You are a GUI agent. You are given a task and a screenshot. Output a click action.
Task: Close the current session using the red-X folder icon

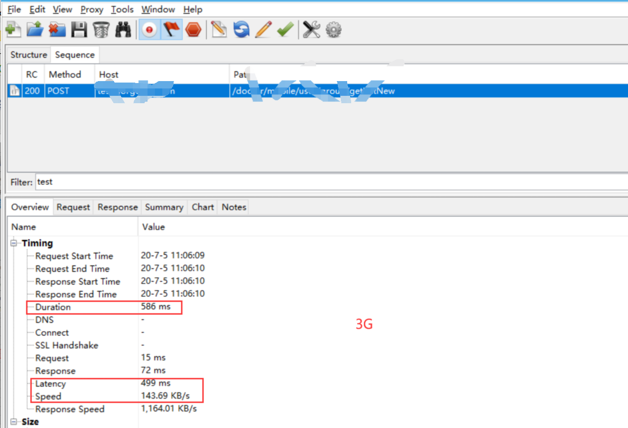click(57, 30)
